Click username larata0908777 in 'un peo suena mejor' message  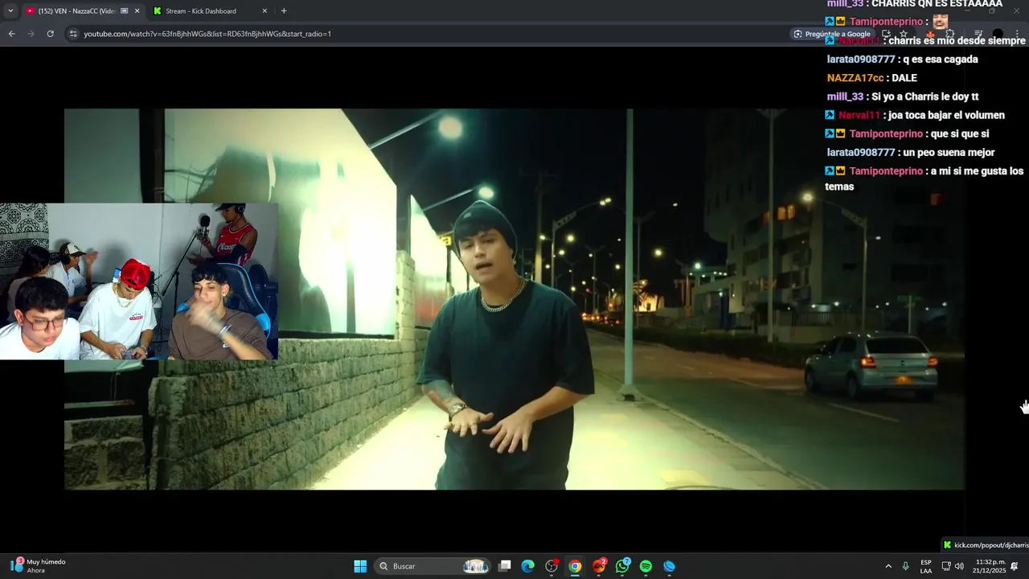tap(861, 152)
